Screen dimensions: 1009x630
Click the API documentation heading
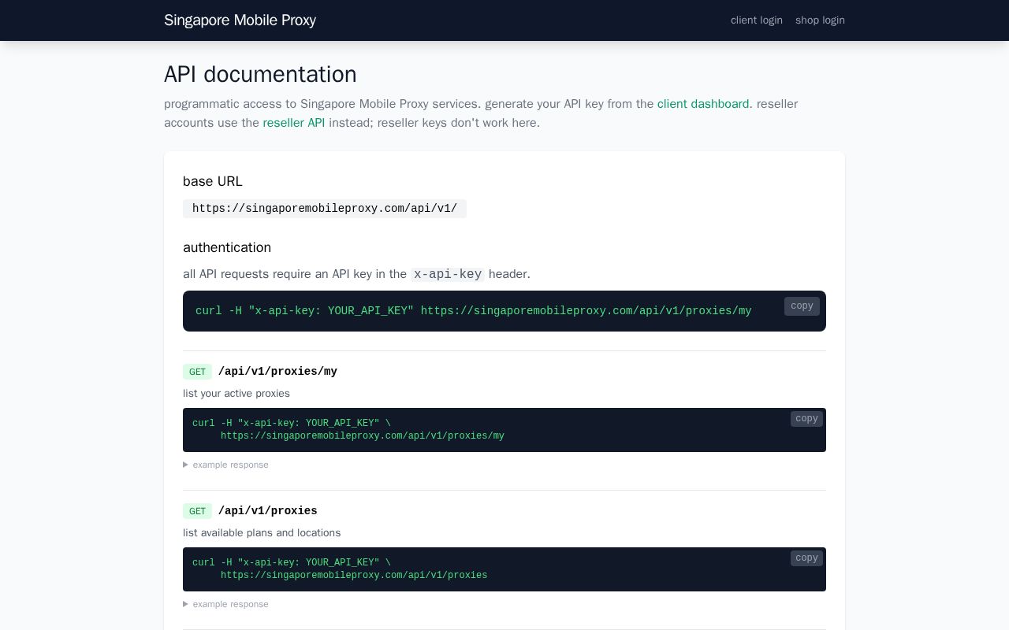click(x=260, y=74)
